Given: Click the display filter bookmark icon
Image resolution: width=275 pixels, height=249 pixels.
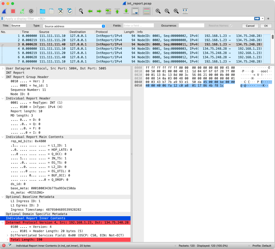Looking at the screenshot, I should click(x=2, y=19).
